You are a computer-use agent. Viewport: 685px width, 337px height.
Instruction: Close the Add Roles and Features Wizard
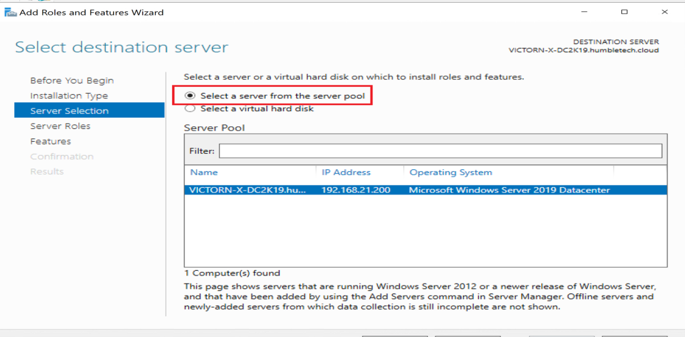pyautogui.click(x=664, y=12)
